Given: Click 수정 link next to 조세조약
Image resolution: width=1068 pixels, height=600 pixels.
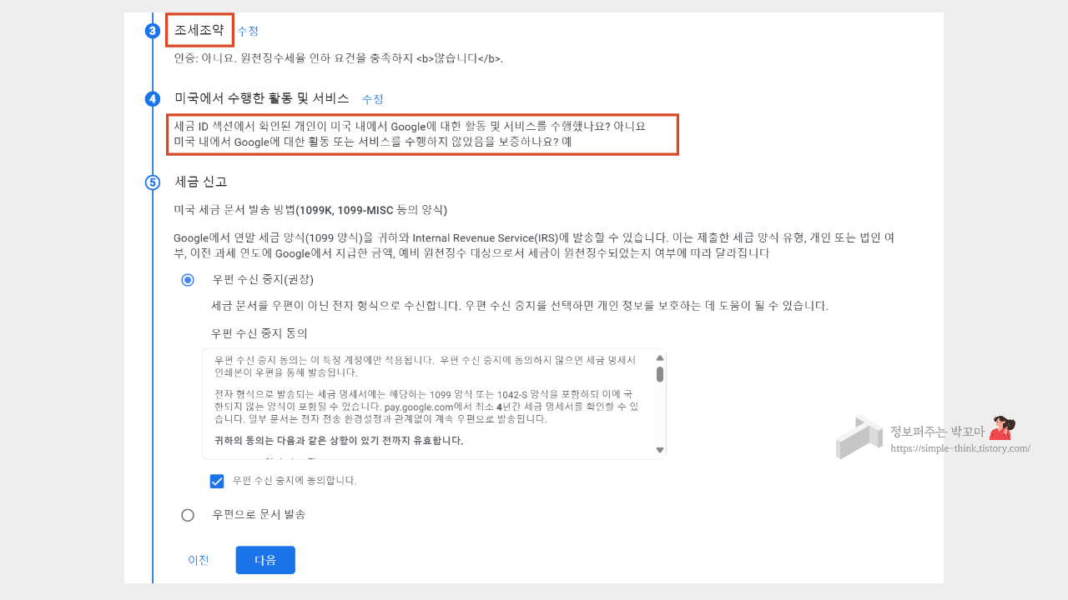Looking at the screenshot, I should [248, 31].
